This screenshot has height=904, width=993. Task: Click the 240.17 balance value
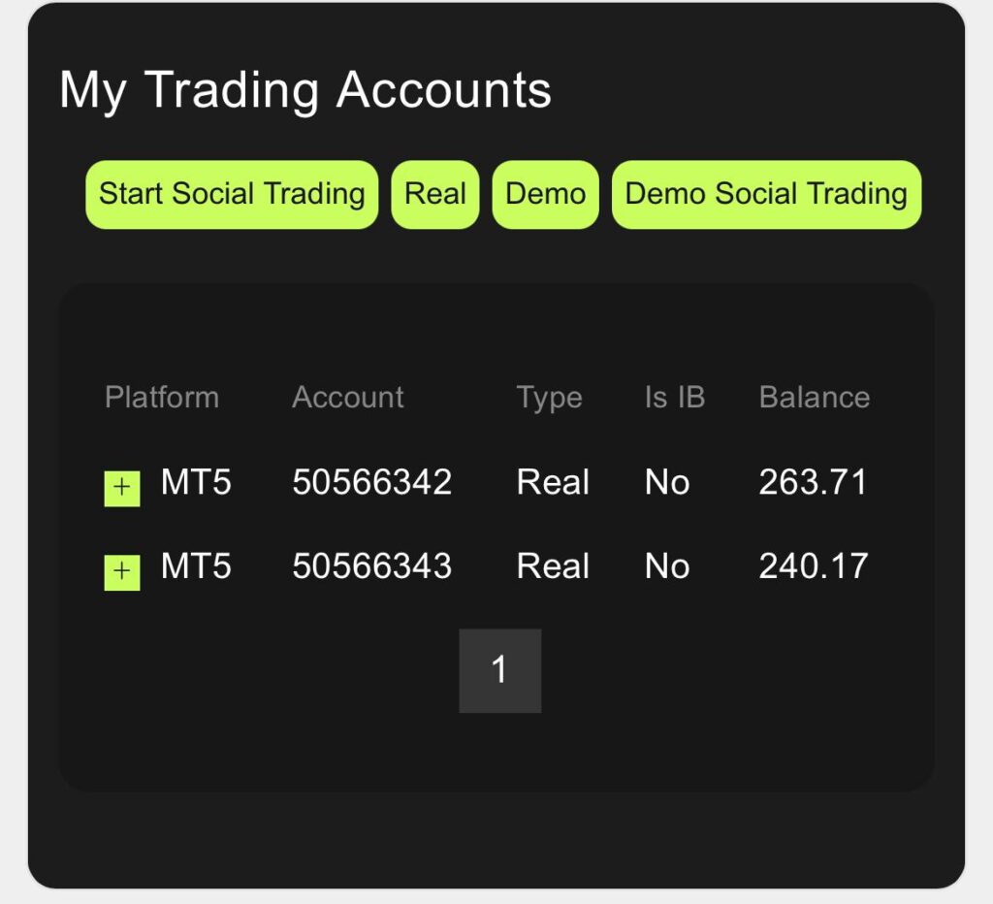click(x=813, y=566)
